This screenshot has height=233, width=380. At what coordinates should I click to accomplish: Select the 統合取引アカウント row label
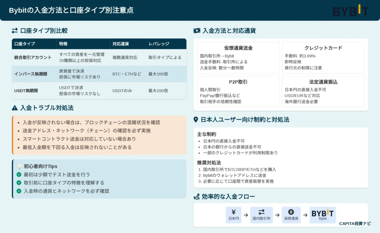pyautogui.click(x=33, y=57)
